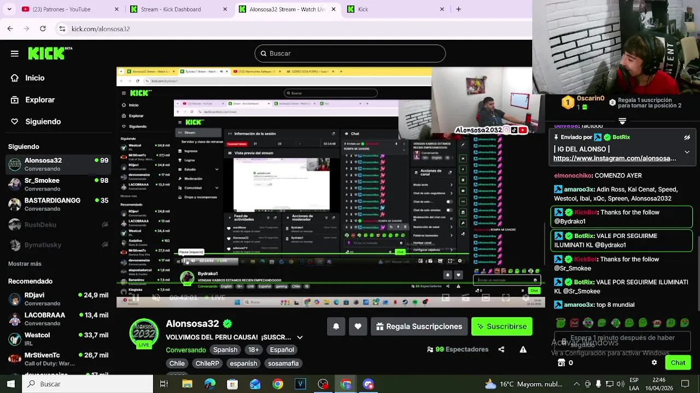
Task: Click Oscarin0 top gifter entry
Action: 583,102
